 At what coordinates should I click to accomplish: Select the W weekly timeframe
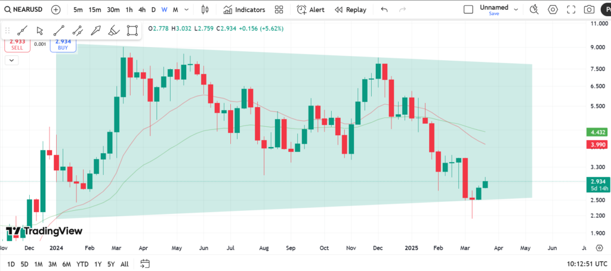(x=165, y=10)
